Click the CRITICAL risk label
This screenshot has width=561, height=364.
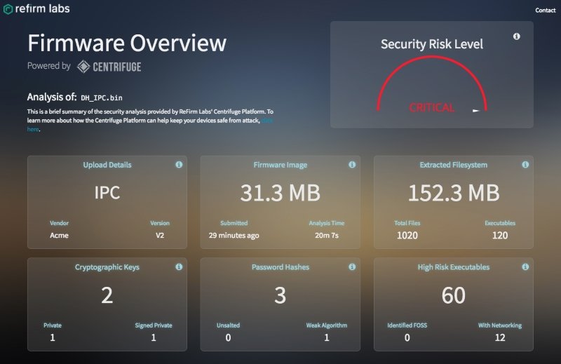pyautogui.click(x=431, y=107)
